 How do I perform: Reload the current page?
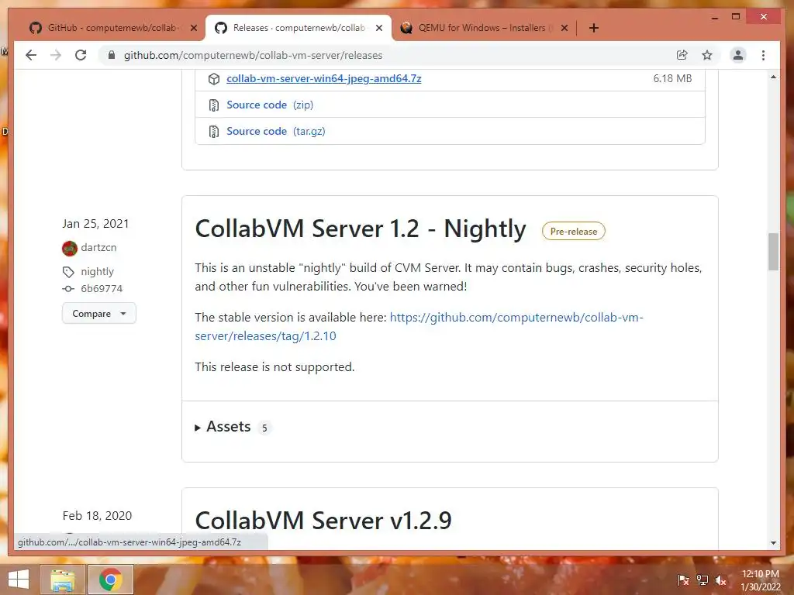pos(81,55)
